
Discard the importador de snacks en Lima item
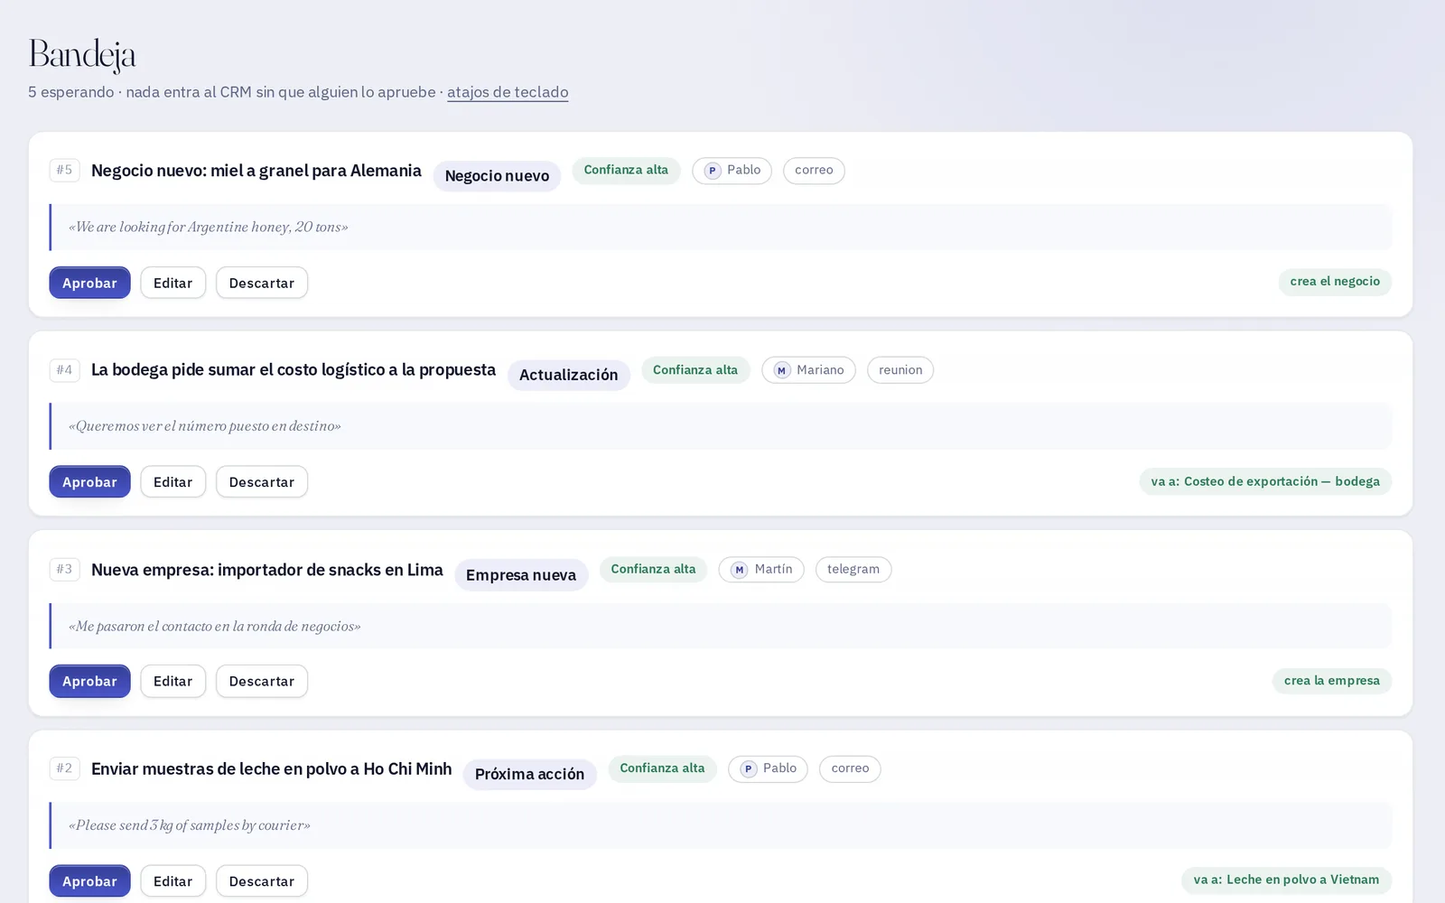(x=262, y=681)
